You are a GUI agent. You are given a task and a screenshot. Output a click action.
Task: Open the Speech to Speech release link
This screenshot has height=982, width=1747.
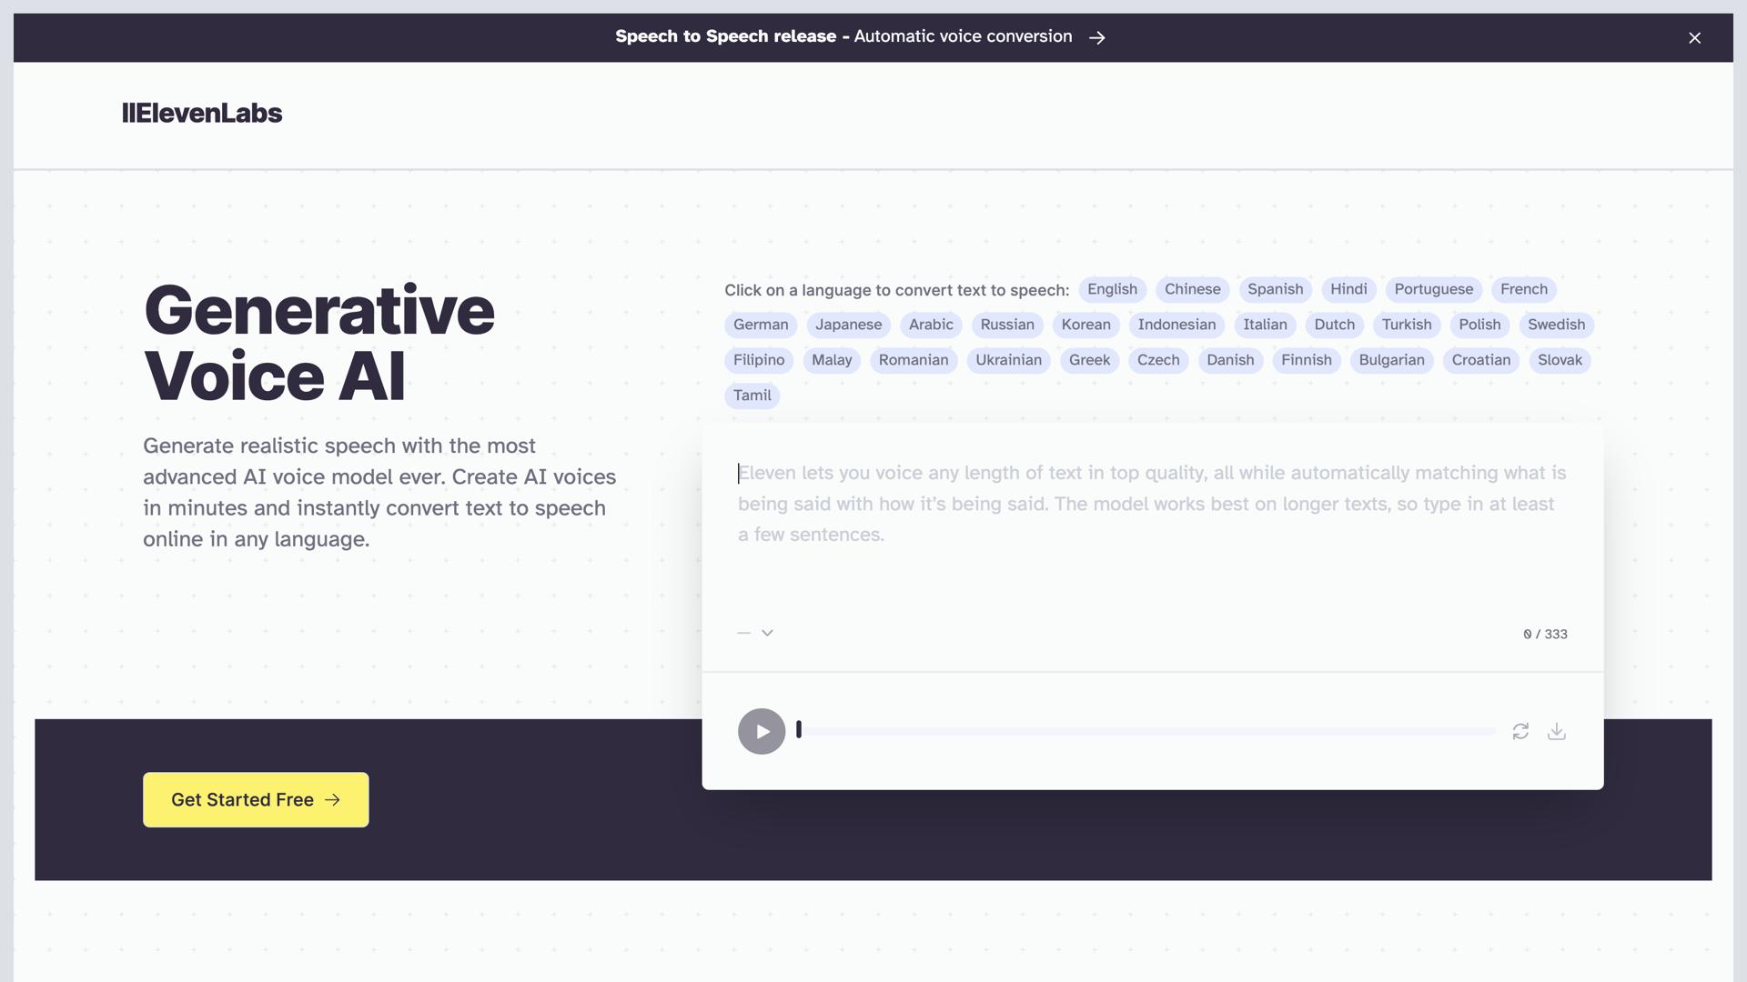coord(843,36)
